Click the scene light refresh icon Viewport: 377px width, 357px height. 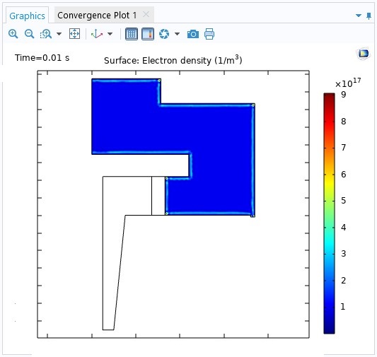164,34
